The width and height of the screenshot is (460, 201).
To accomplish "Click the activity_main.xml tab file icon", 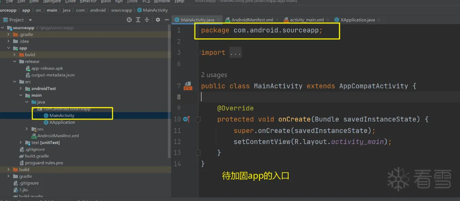I will (286, 20).
